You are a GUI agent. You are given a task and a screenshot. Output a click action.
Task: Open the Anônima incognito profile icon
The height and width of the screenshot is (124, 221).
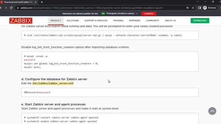[x=210, y=8]
